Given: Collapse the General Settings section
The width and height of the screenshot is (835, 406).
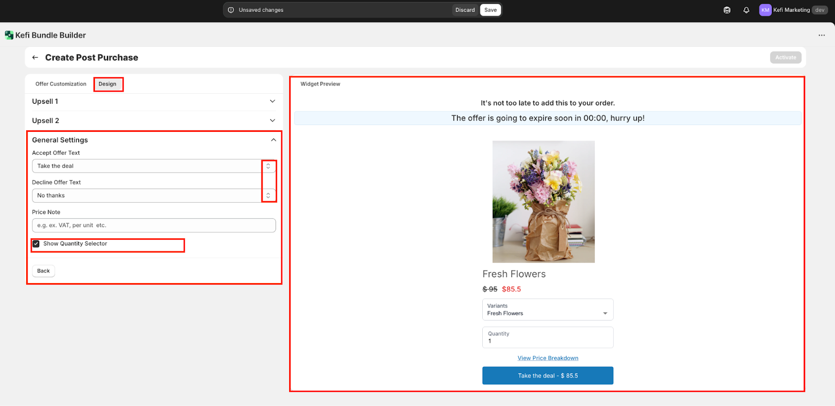Looking at the screenshot, I should (x=273, y=140).
